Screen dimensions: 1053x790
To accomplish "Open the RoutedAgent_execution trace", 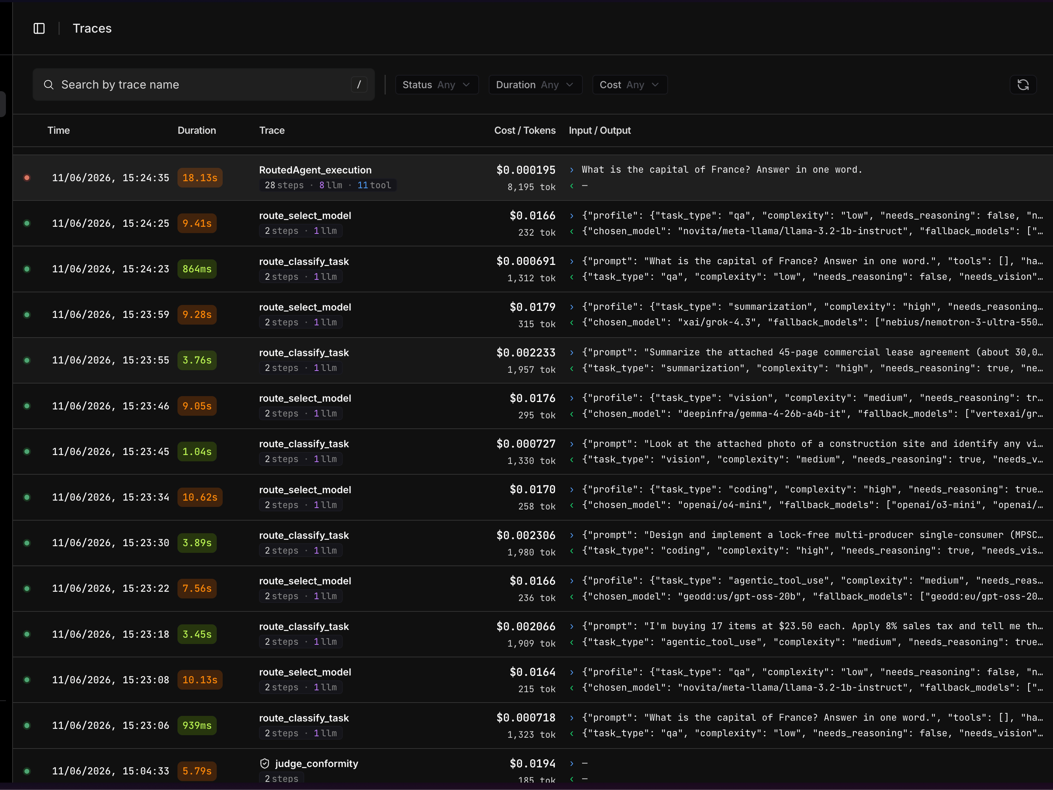I will point(315,170).
